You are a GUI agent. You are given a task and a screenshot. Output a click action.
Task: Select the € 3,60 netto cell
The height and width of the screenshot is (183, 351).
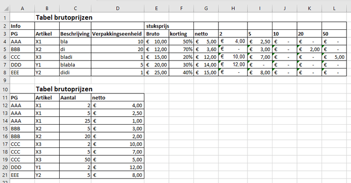206,50
